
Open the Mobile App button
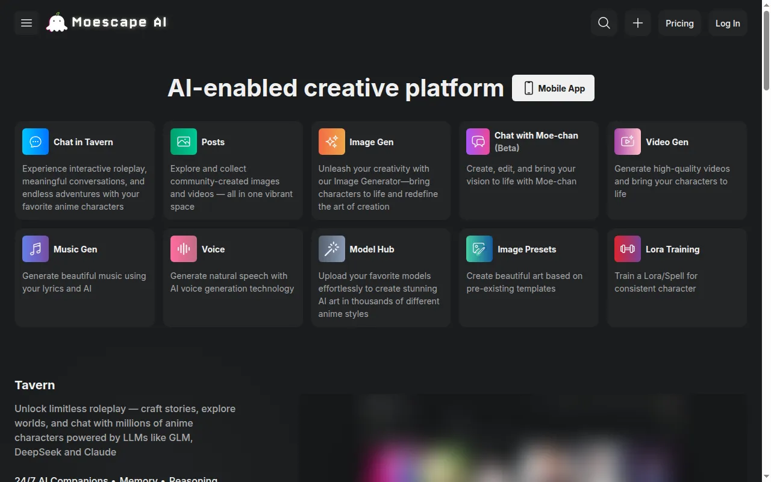pyautogui.click(x=553, y=88)
